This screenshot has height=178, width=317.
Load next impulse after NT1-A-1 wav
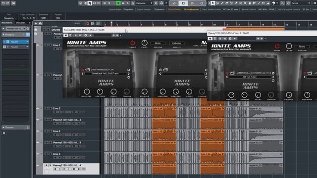point(273,77)
